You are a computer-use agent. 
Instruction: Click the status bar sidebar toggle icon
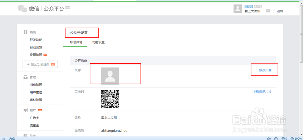(4, 138)
